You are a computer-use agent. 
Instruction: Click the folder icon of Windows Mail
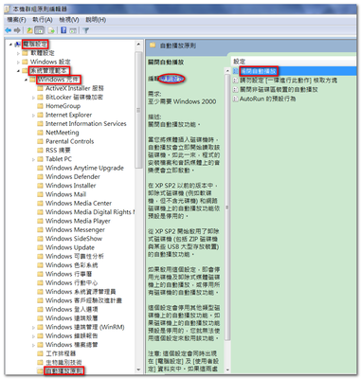(40, 194)
